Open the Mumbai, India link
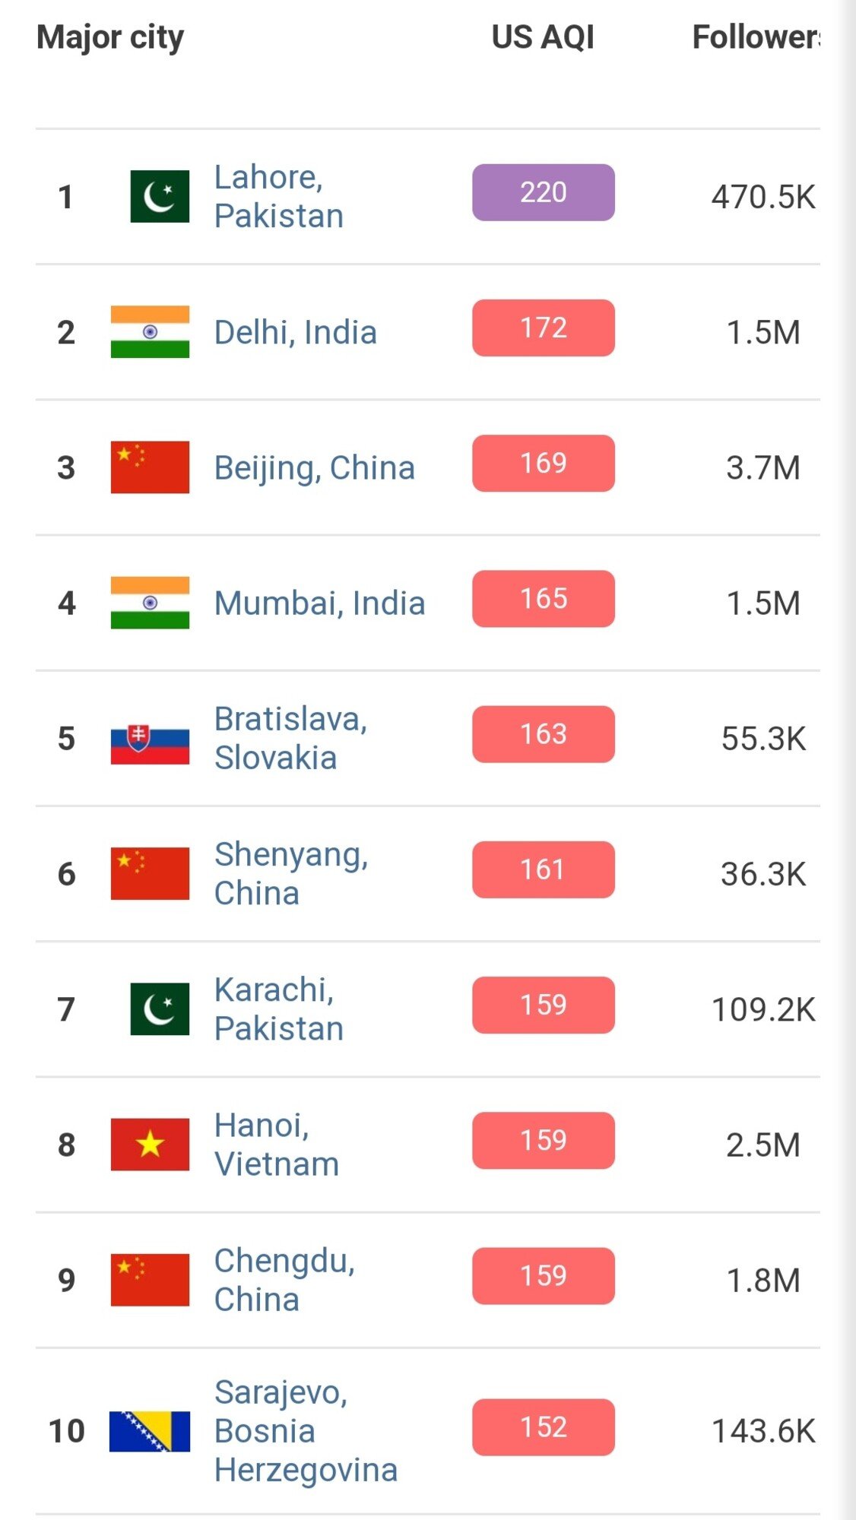This screenshot has height=1520, width=856. tap(319, 603)
